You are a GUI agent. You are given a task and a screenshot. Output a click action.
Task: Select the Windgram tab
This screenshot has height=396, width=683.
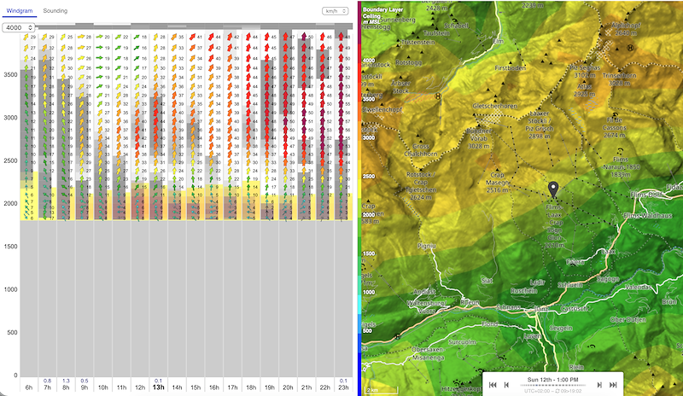coord(19,10)
